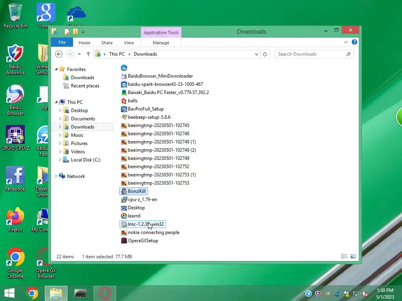Select the learn6 file
Image resolution: width=402 pixels, height=301 pixels.
tap(131, 216)
